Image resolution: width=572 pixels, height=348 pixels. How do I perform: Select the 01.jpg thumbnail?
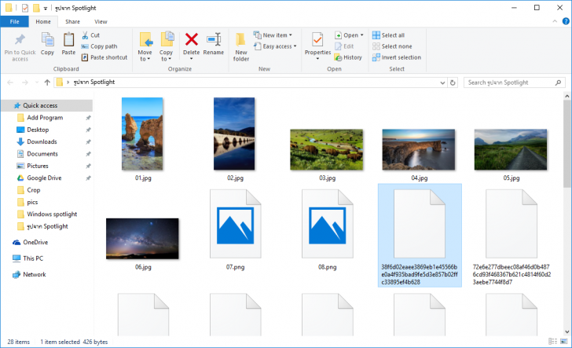pyautogui.click(x=142, y=134)
